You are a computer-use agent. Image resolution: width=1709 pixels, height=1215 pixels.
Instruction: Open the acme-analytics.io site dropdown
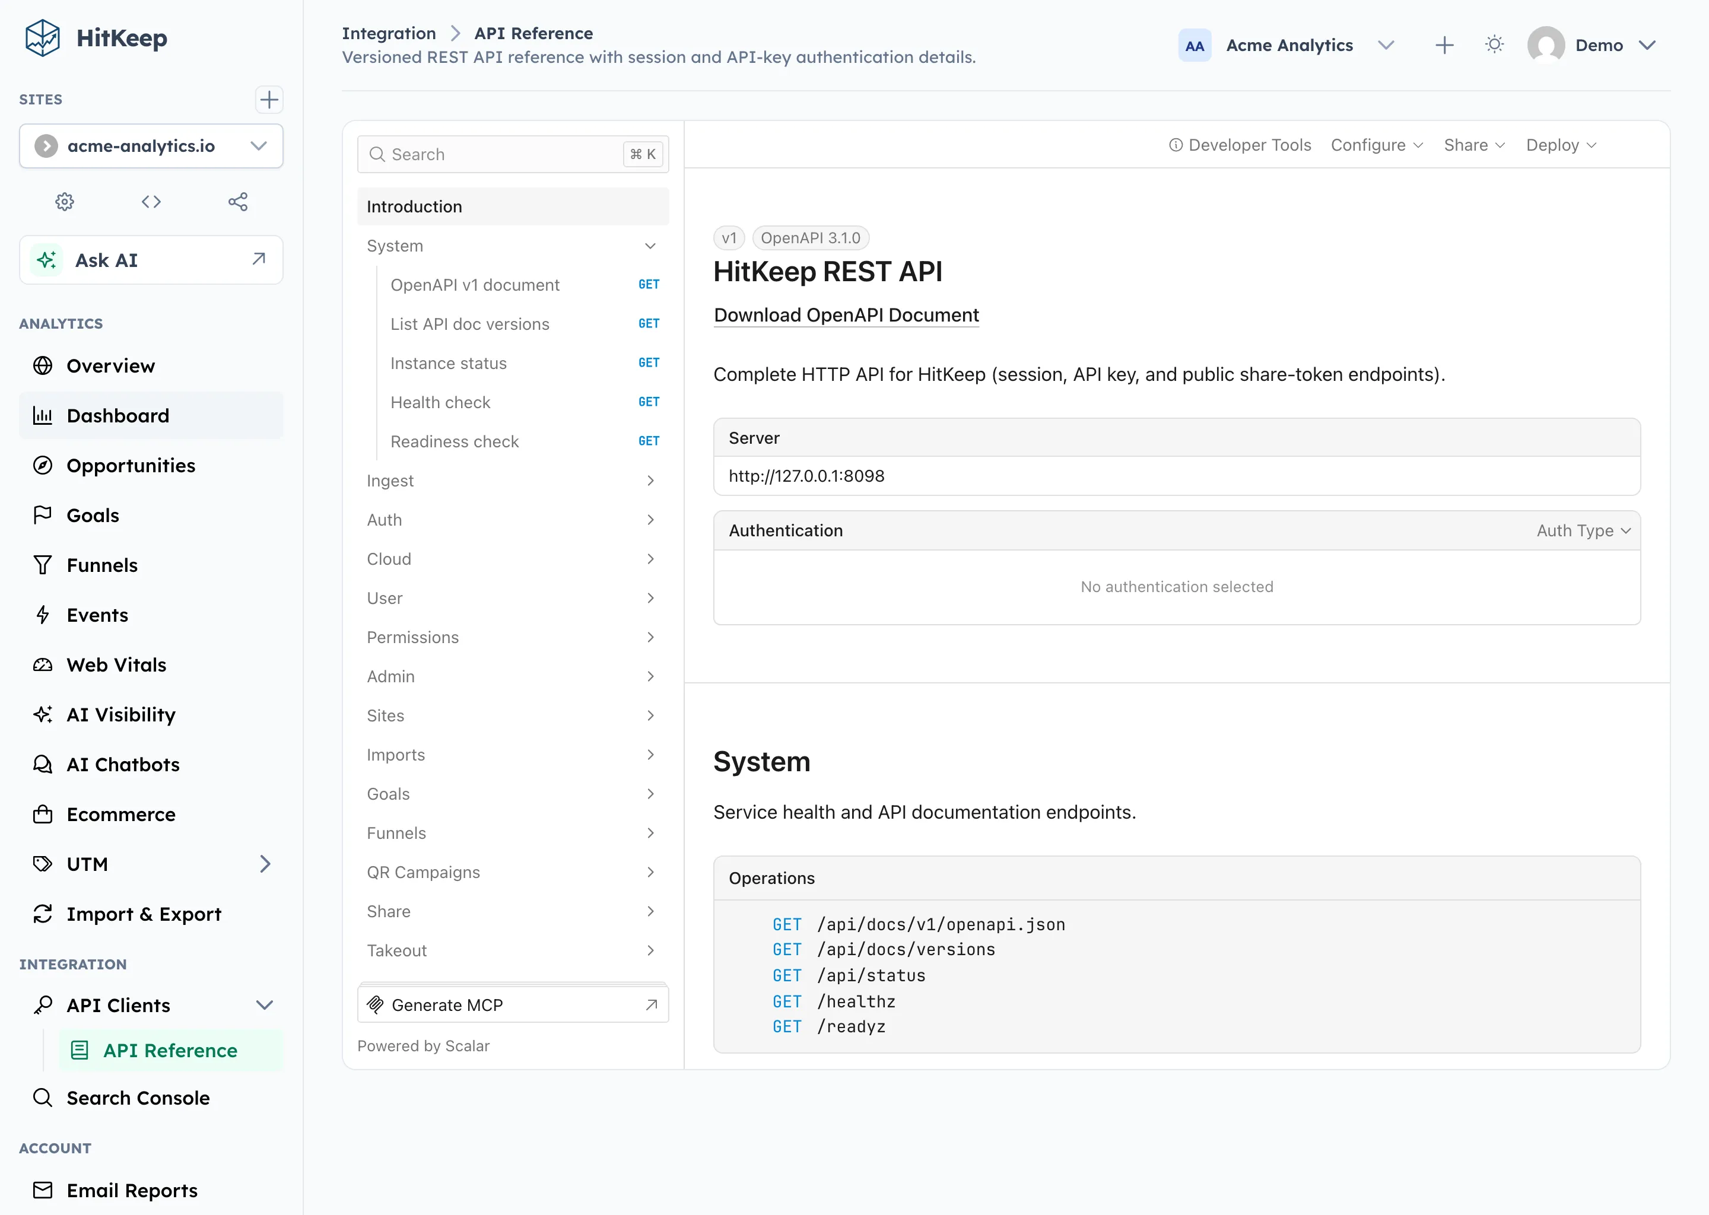click(151, 146)
